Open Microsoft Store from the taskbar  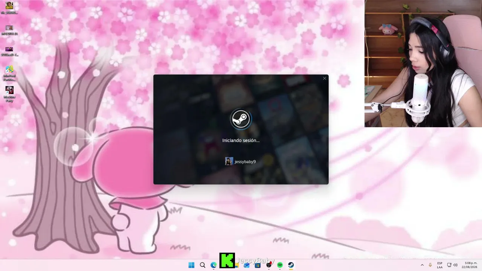click(258, 265)
